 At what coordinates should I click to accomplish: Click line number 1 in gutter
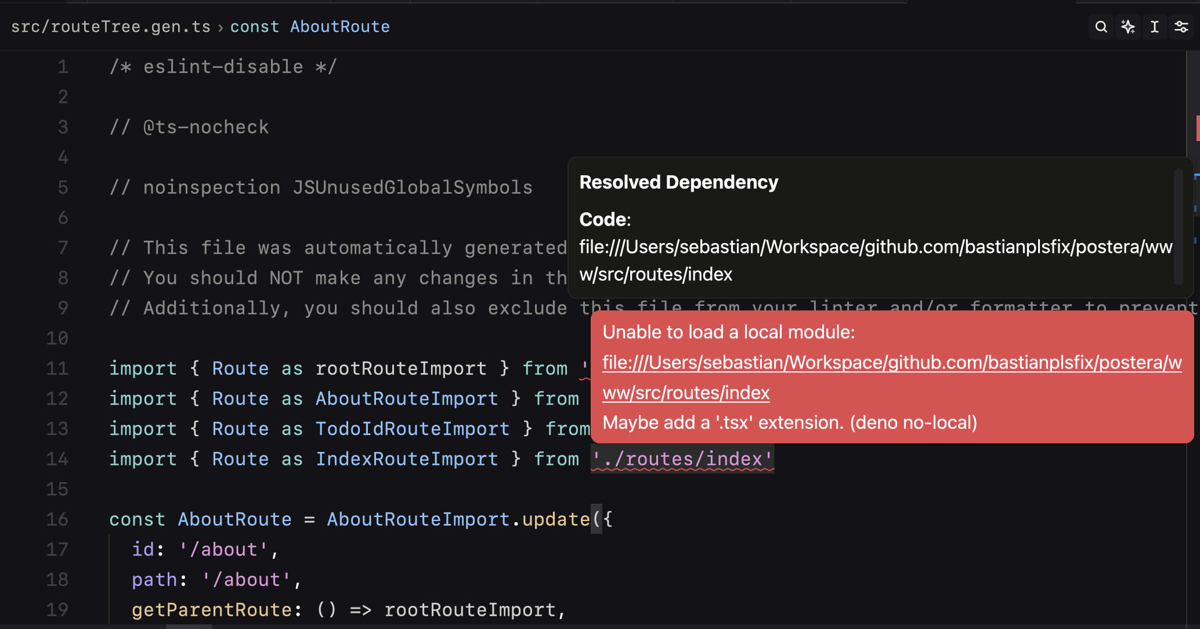(x=63, y=67)
